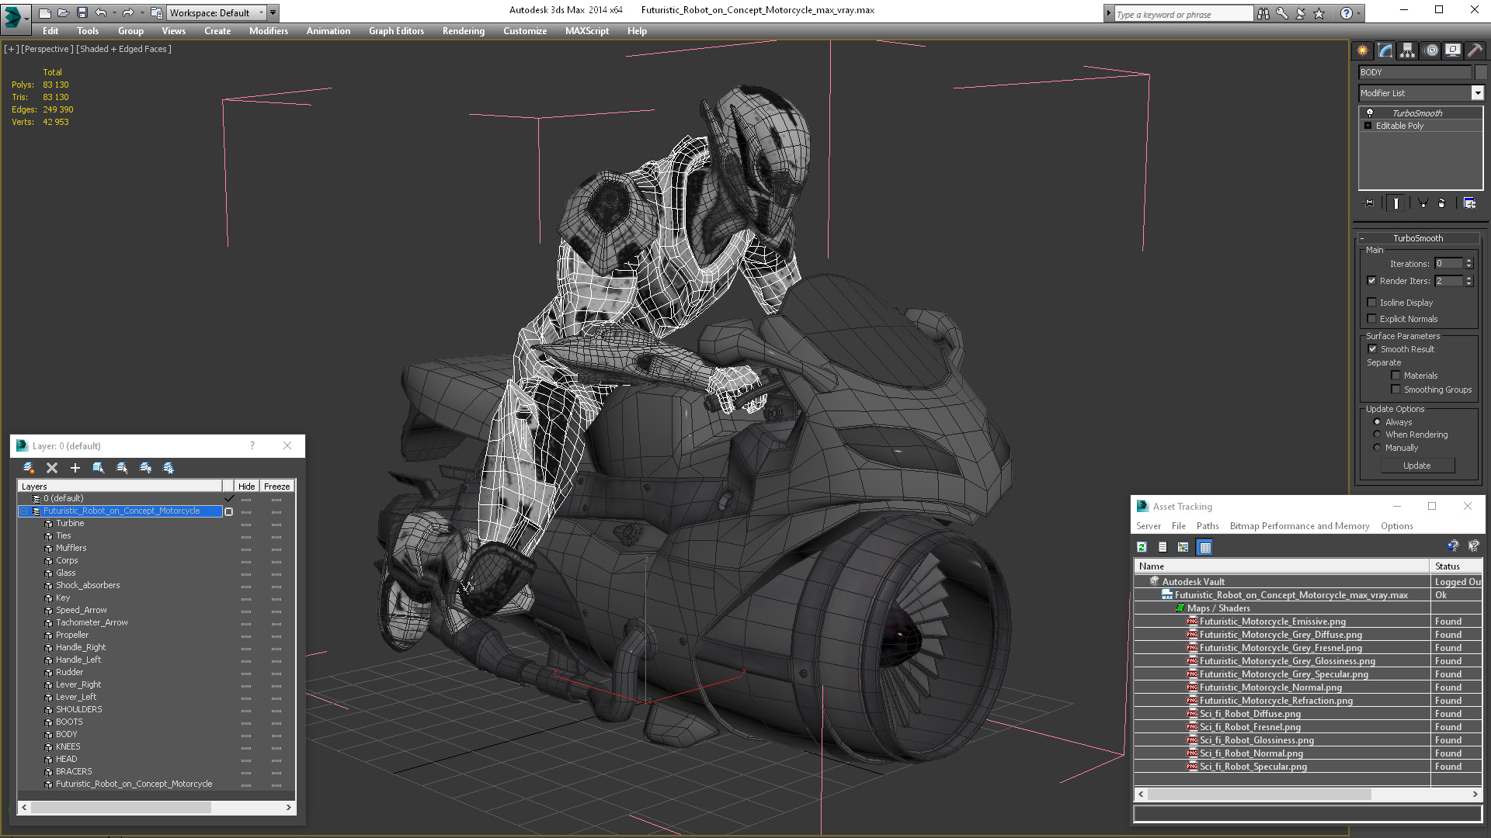Open Bitmap Performance and Memory menu
1491x838 pixels.
1299,526
